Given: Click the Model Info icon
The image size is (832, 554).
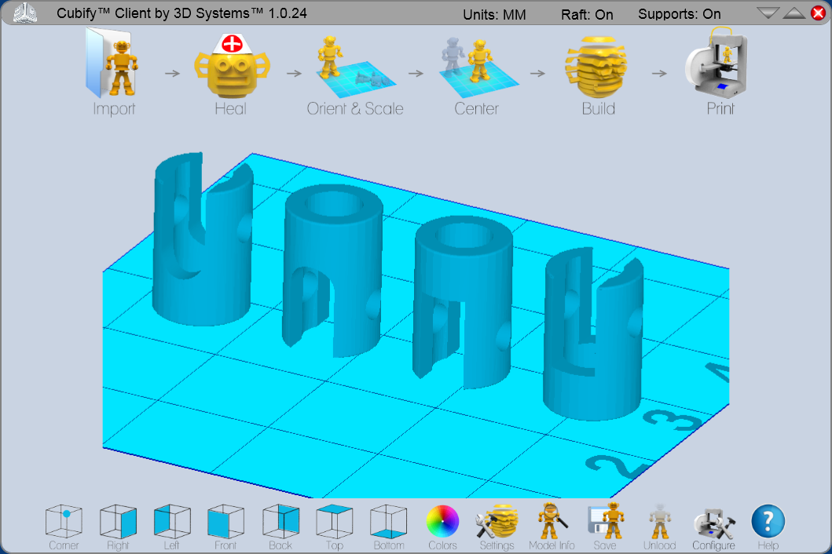Looking at the screenshot, I should (552, 522).
